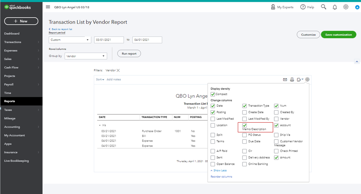Open the report period Custom dropdown

pos(70,40)
